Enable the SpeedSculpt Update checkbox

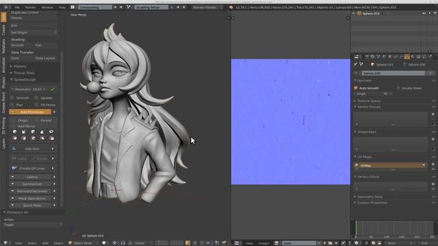pos(36,98)
